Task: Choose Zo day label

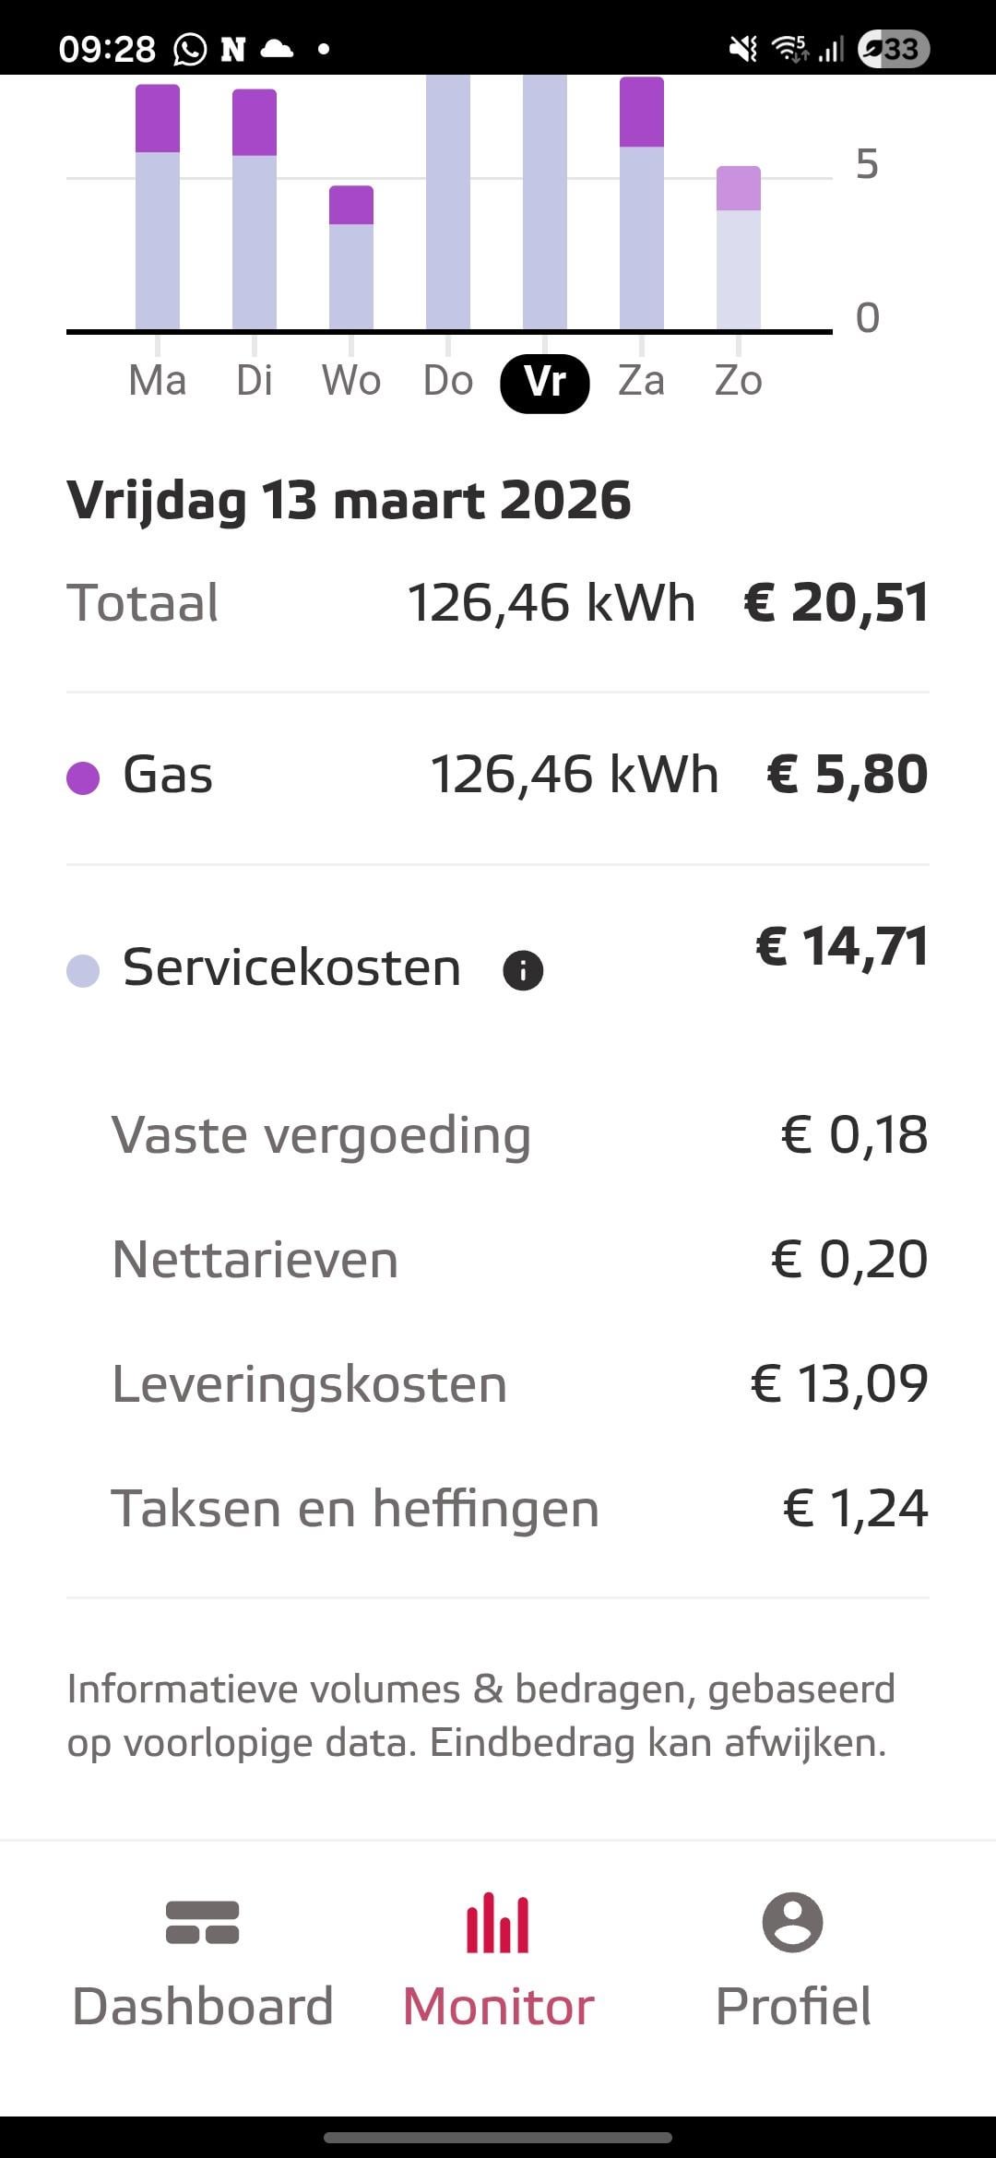Action: coord(739,381)
